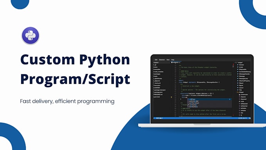266x150 pixels.
Task: Open the lerna.json file
Action: 157,85
